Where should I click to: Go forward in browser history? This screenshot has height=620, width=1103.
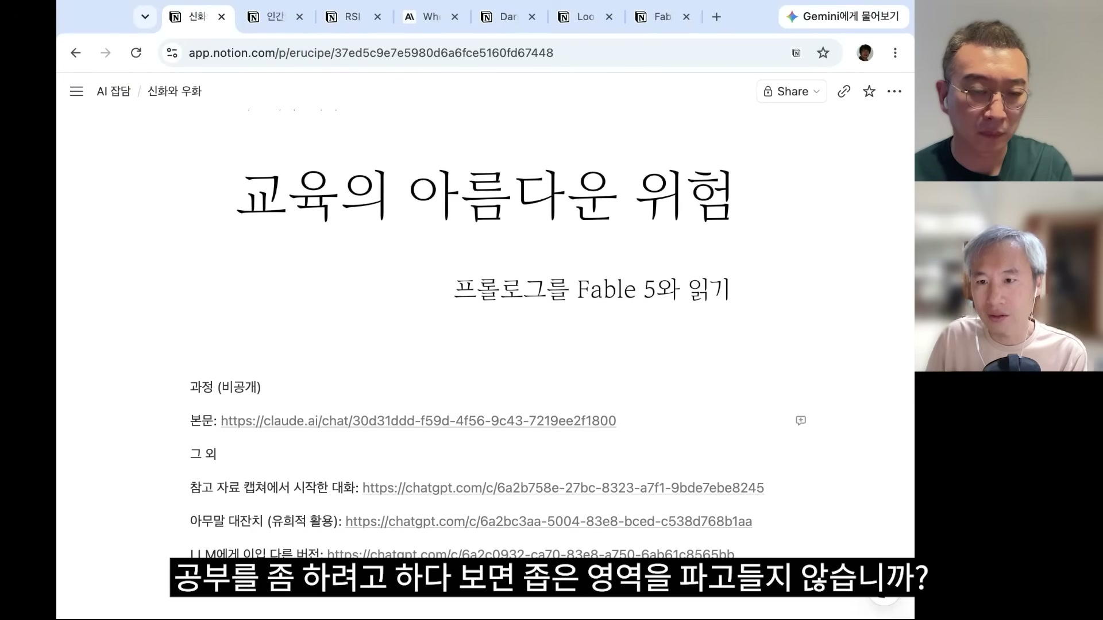point(106,53)
